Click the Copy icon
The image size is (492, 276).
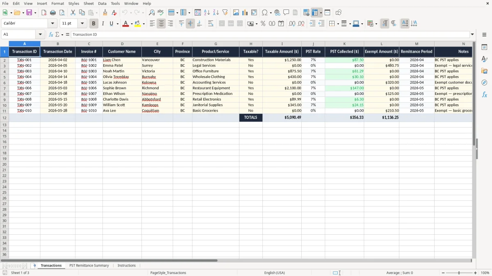[82, 13]
